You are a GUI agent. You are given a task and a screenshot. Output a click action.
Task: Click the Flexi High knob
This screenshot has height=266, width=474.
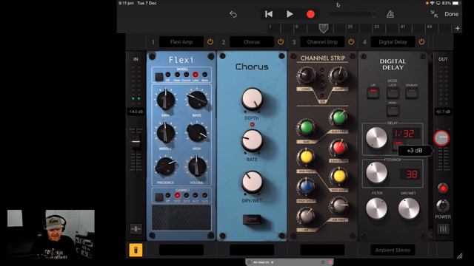click(x=197, y=133)
